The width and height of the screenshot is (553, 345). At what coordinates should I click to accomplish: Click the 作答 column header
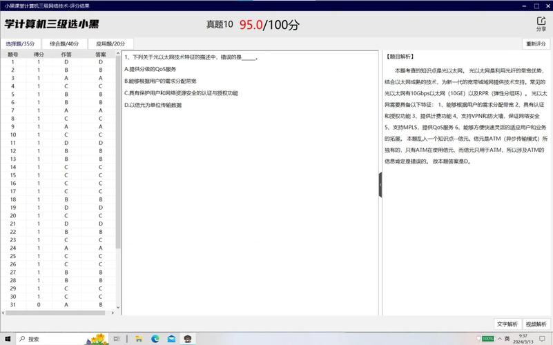(x=66, y=55)
